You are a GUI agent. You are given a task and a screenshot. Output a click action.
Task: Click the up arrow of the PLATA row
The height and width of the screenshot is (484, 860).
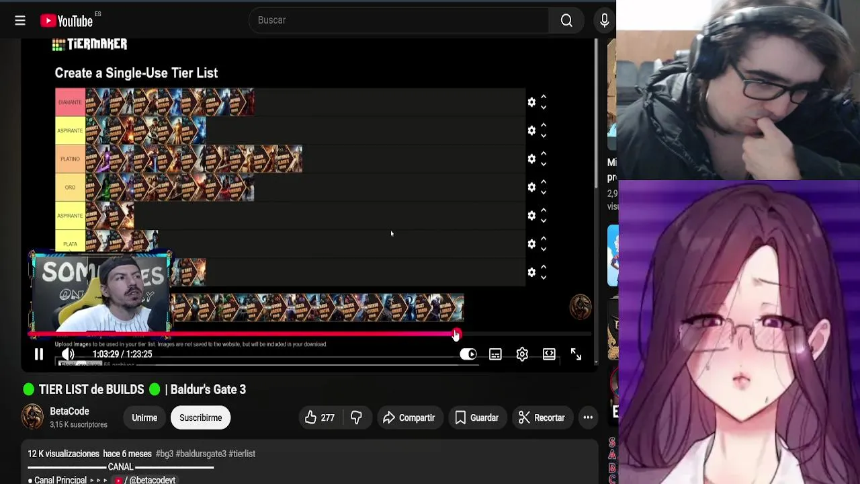click(x=544, y=238)
